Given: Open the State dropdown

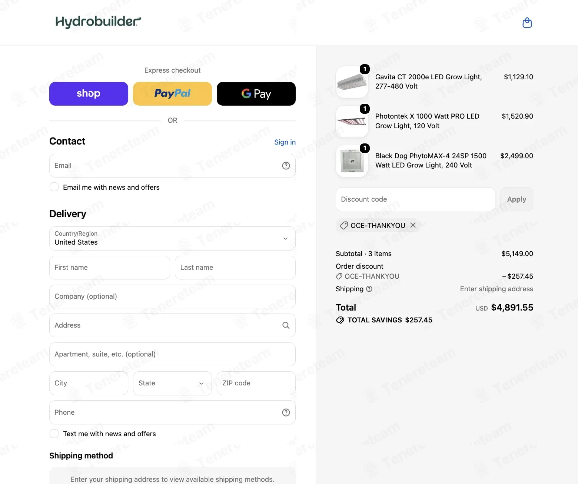Looking at the screenshot, I should pos(172,383).
